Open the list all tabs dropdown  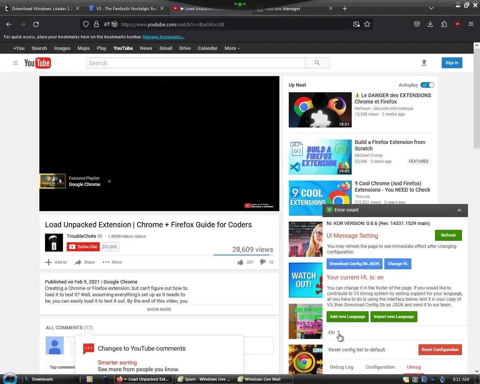click(431, 8)
